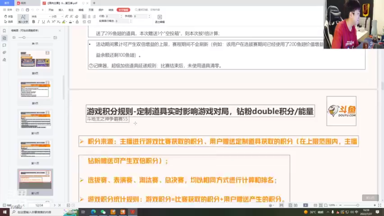Image resolution: width=384 pixels, height=216 pixels.
Task: Exit text editing mode
Action: [x=160, y=19]
